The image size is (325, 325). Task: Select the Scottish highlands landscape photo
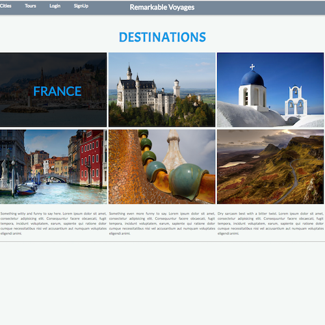[270, 167]
